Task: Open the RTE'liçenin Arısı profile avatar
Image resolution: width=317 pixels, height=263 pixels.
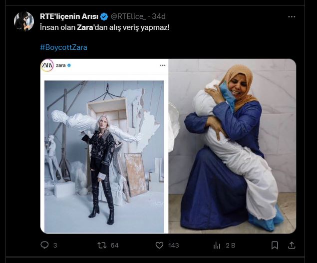Action: click(x=23, y=21)
